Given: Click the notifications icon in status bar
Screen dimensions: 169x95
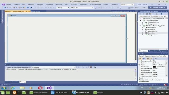Looking at the screenshot, I should (165, 85).
